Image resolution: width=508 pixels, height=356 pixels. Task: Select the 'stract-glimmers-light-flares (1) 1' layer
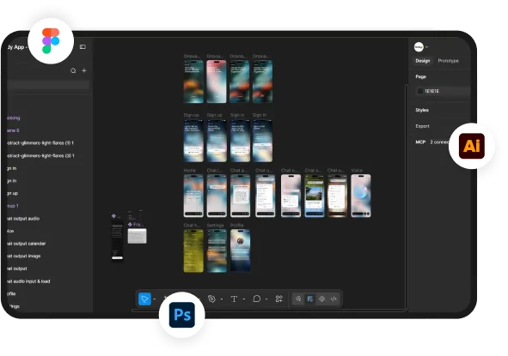tap(40, 143)
